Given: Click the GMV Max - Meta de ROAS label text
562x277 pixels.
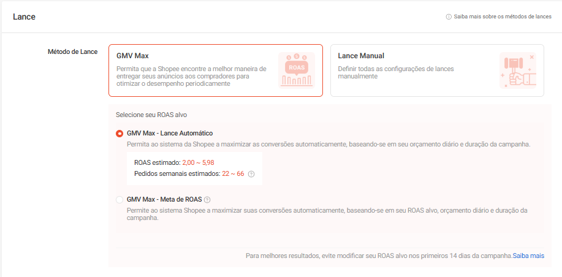Looking at the screenshot, I should coord(164,199).
